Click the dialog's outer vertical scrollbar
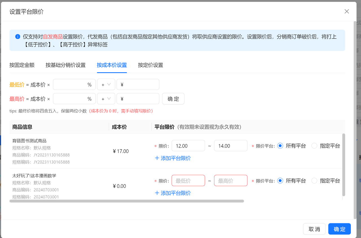 [355, 120]
